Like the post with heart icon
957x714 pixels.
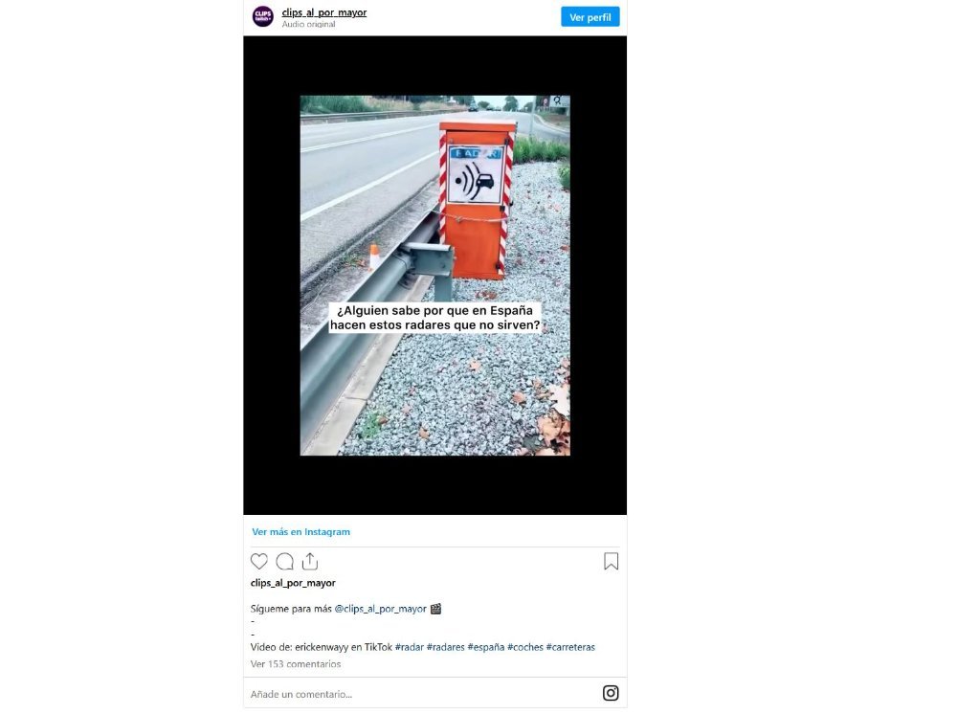pyautogui.click(x=258, y=562)
